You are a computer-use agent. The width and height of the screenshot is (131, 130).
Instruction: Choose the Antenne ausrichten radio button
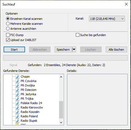[x=8, y=29]
